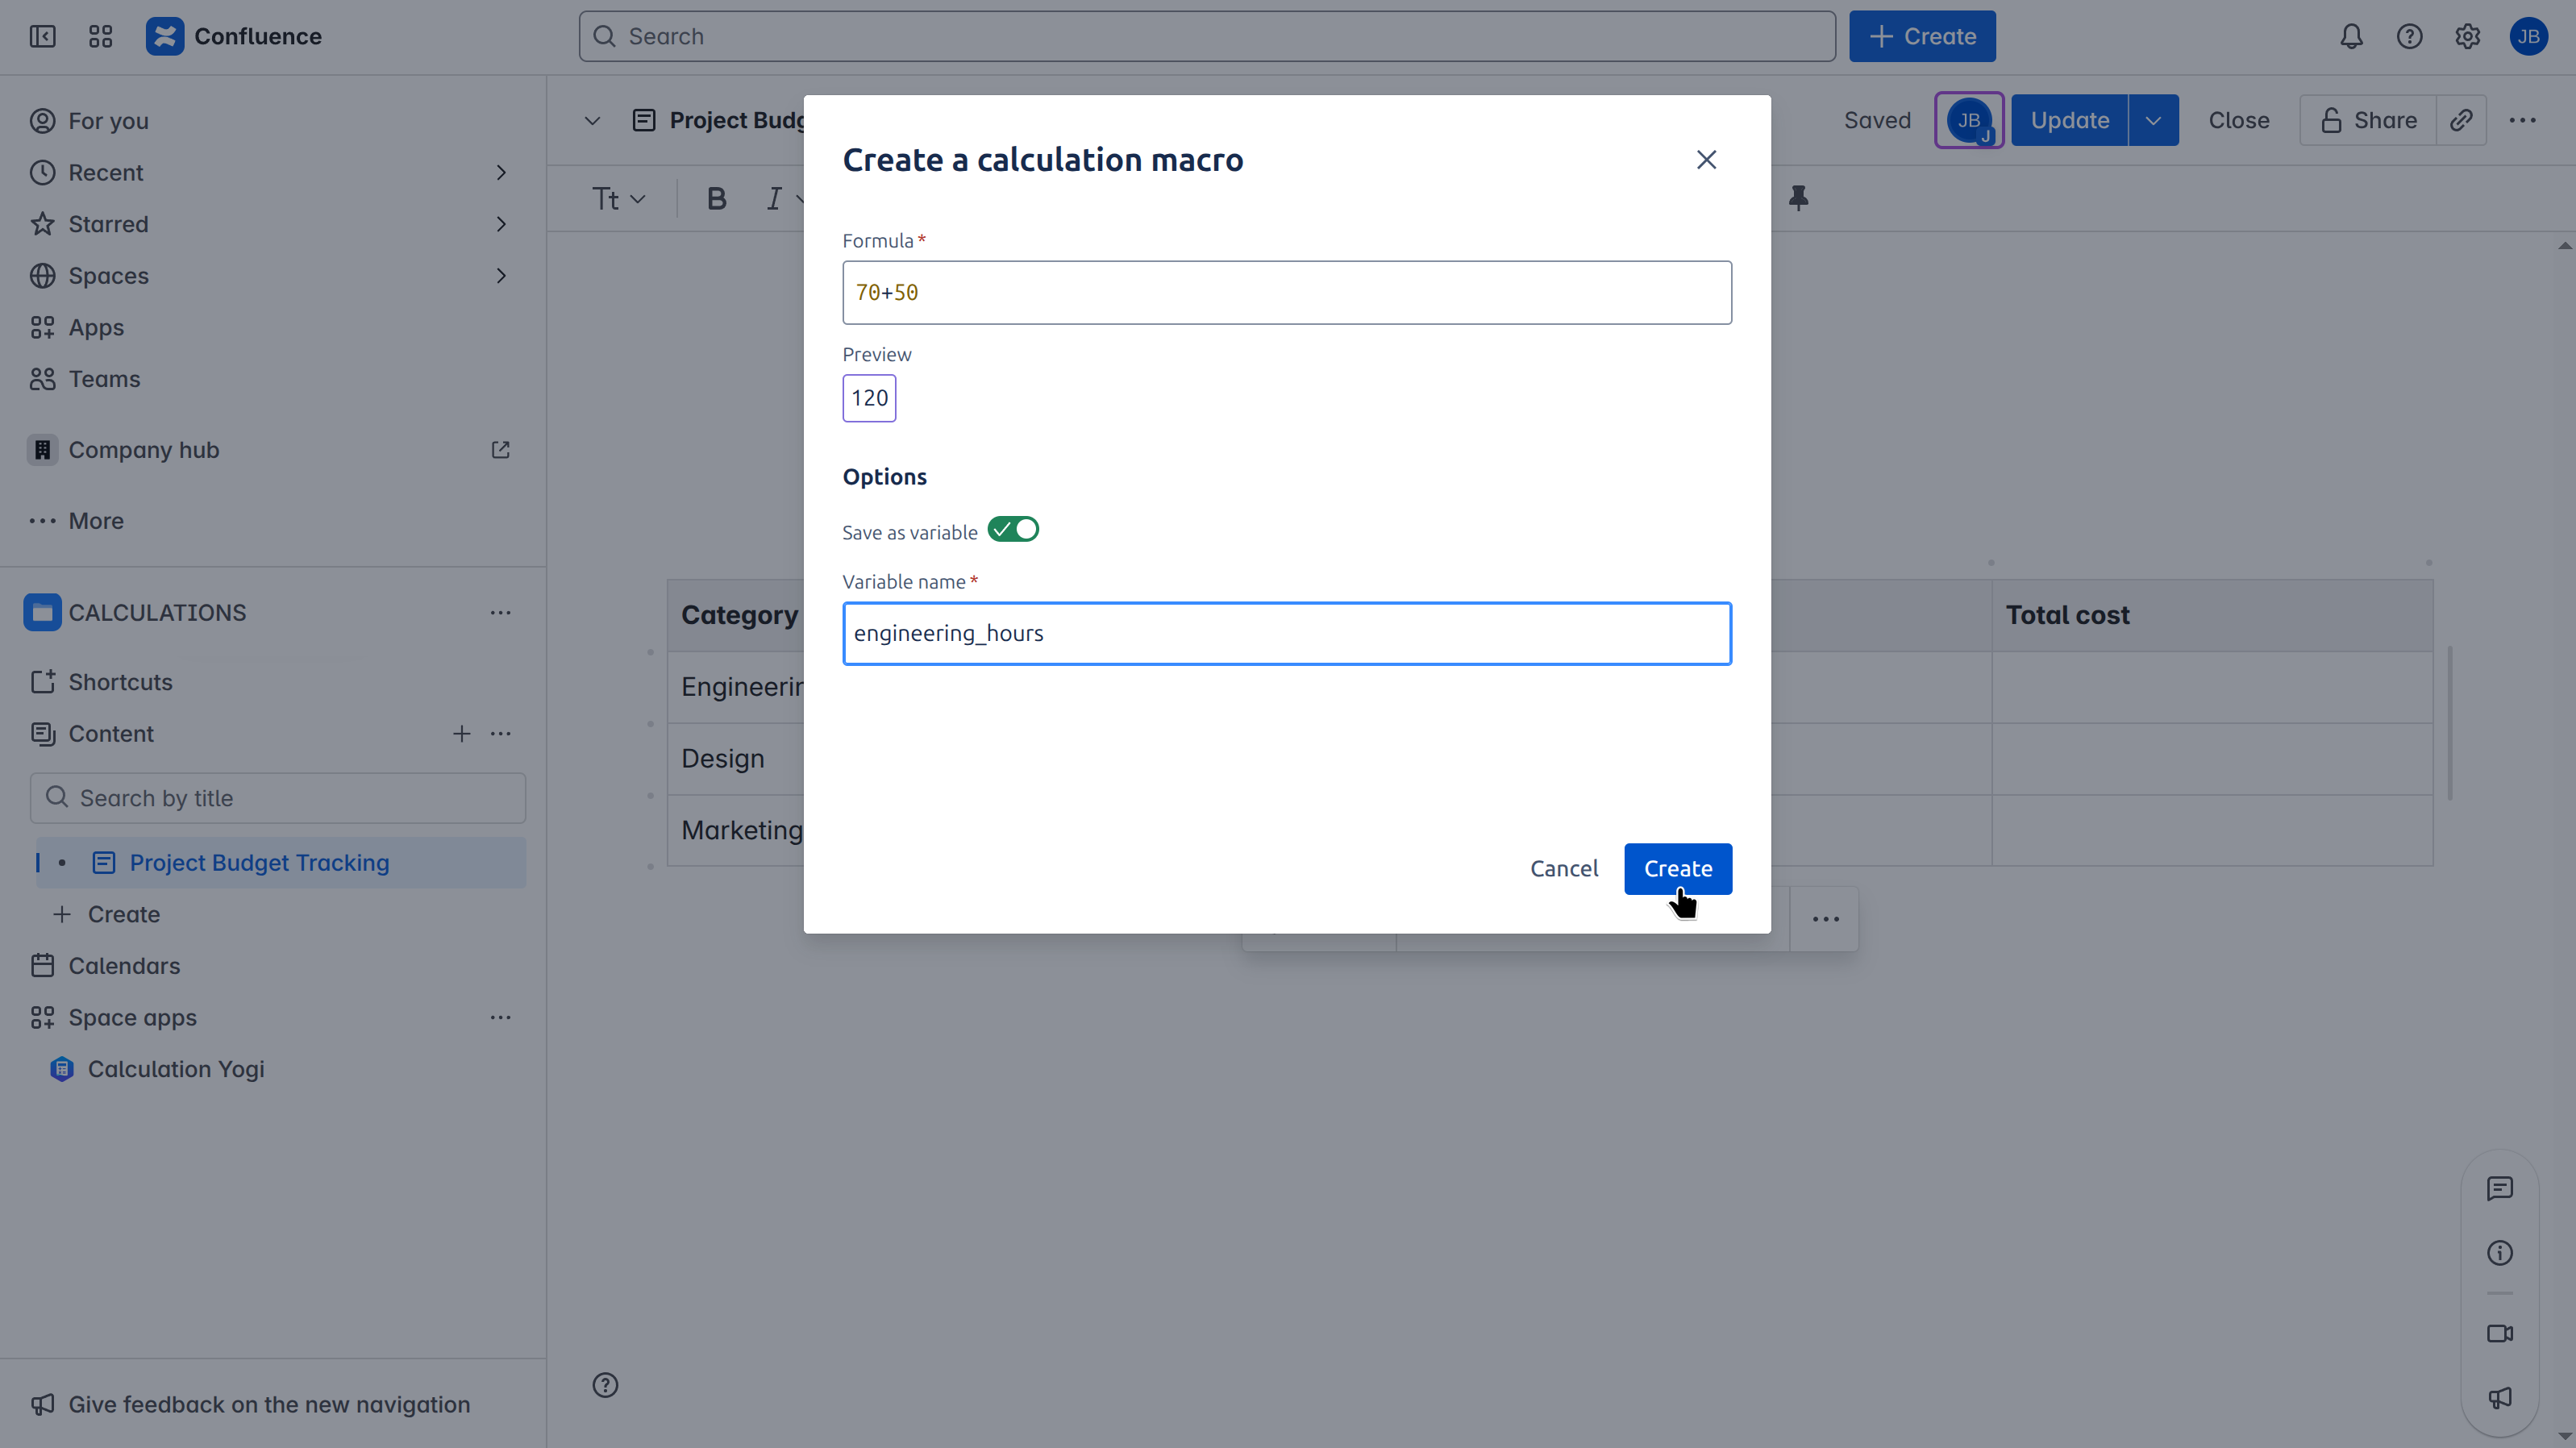
Task: Open the help question mark icon in the top bar
Action: point(2409,37)
